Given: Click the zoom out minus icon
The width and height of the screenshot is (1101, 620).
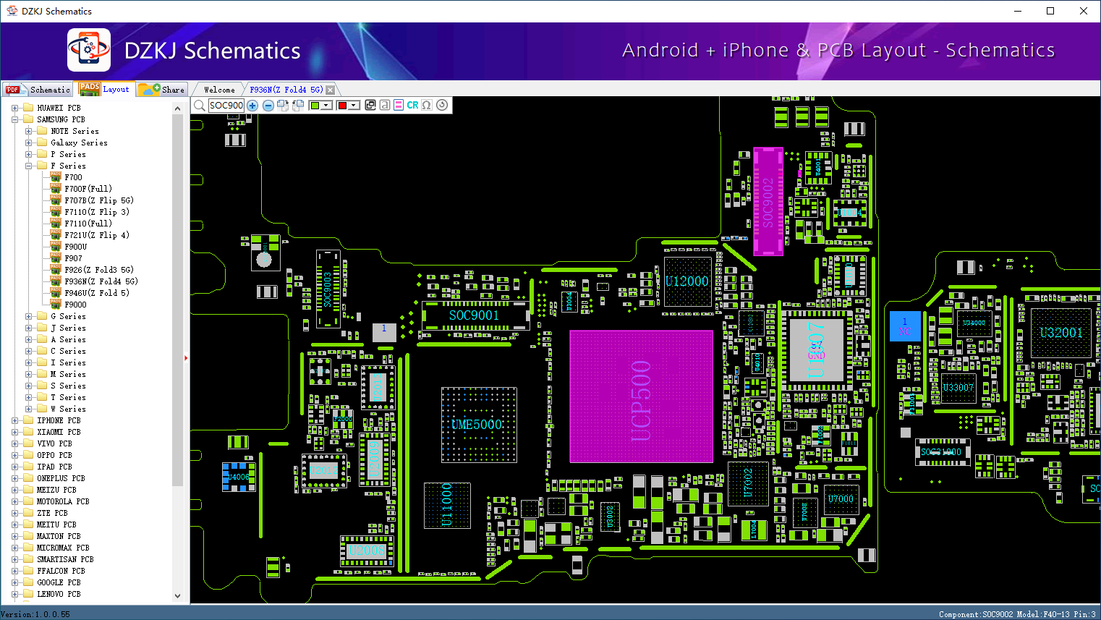Looking at the screenshot, I should point(268,106).
